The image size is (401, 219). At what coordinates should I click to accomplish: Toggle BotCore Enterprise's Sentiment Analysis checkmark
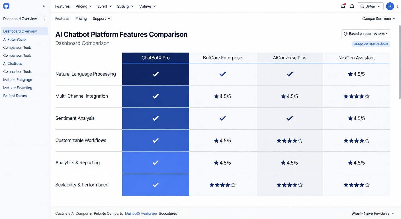pyautogui.click(x=222, y=118)
